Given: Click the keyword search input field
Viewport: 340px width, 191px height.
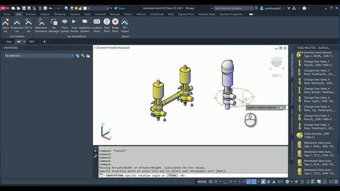Looking at the screenshot, I should coord(234,8).
